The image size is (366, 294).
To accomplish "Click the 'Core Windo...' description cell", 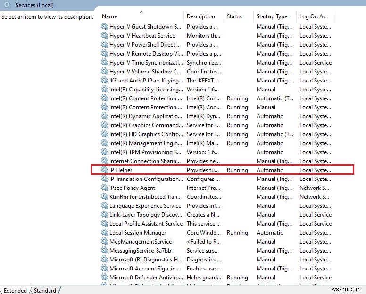I will pos(204,232).
